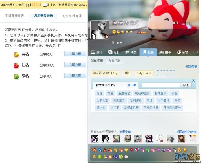This screenshot has height=164, width=202.
Task: Pick the 盗墓笔记 suggested tag
Action: pyautogui.click(x=124, y=93)
